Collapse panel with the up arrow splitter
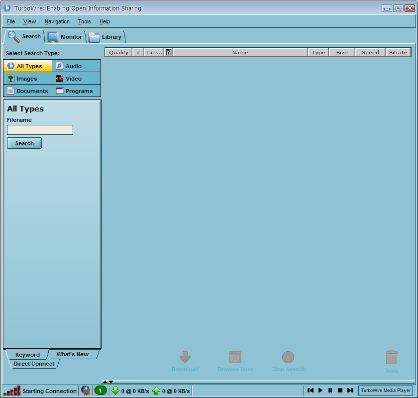The image size is (418, 398). [x=105, y=382]
